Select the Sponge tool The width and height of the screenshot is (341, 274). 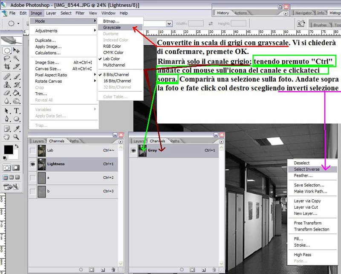[16, 101]
